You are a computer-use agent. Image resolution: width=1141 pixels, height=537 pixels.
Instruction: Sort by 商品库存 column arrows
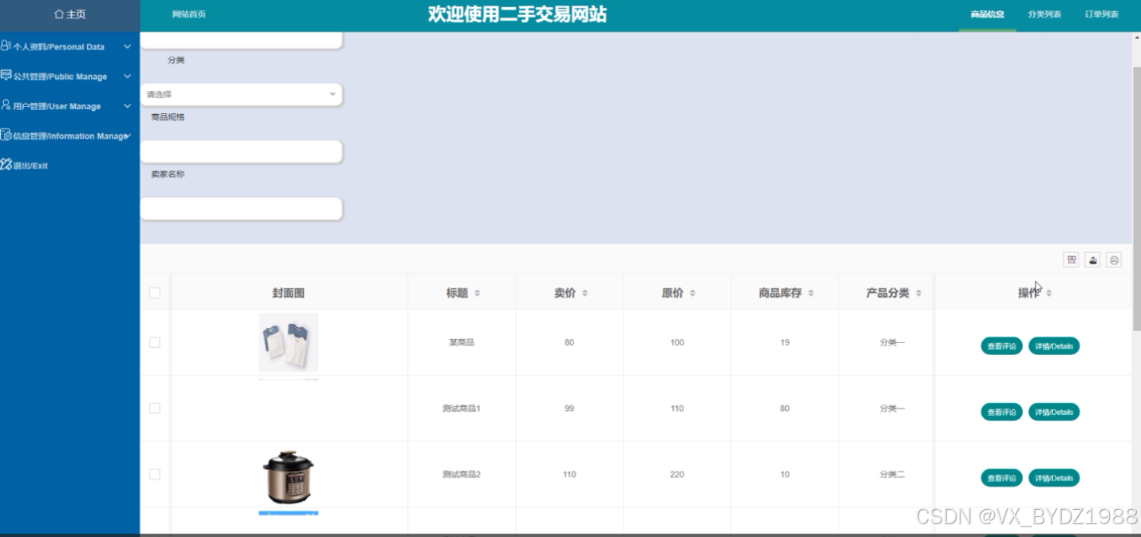click(810, 294)
